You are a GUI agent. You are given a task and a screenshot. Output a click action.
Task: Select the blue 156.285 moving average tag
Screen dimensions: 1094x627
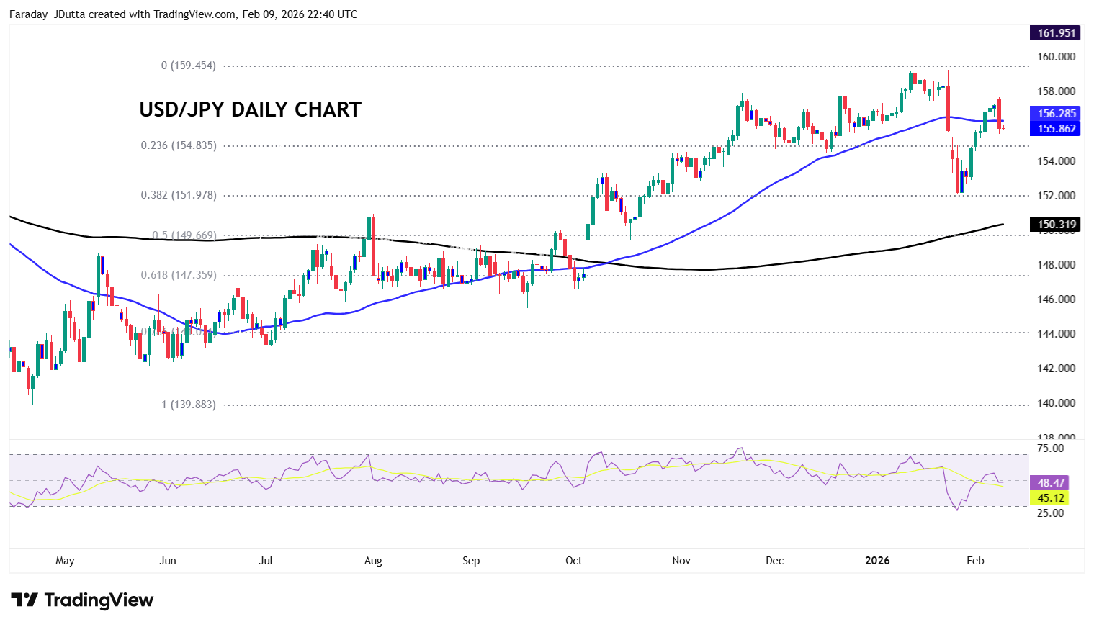[x=1056, y=114]
